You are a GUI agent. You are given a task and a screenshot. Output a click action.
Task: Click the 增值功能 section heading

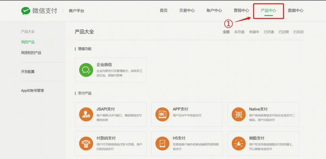click(85, 49)
